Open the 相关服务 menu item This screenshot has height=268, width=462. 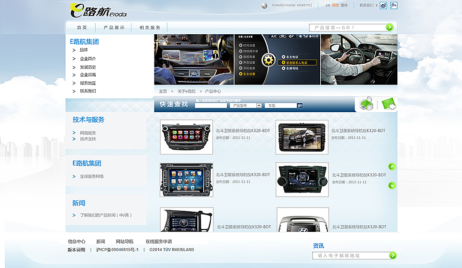[150, 28]
